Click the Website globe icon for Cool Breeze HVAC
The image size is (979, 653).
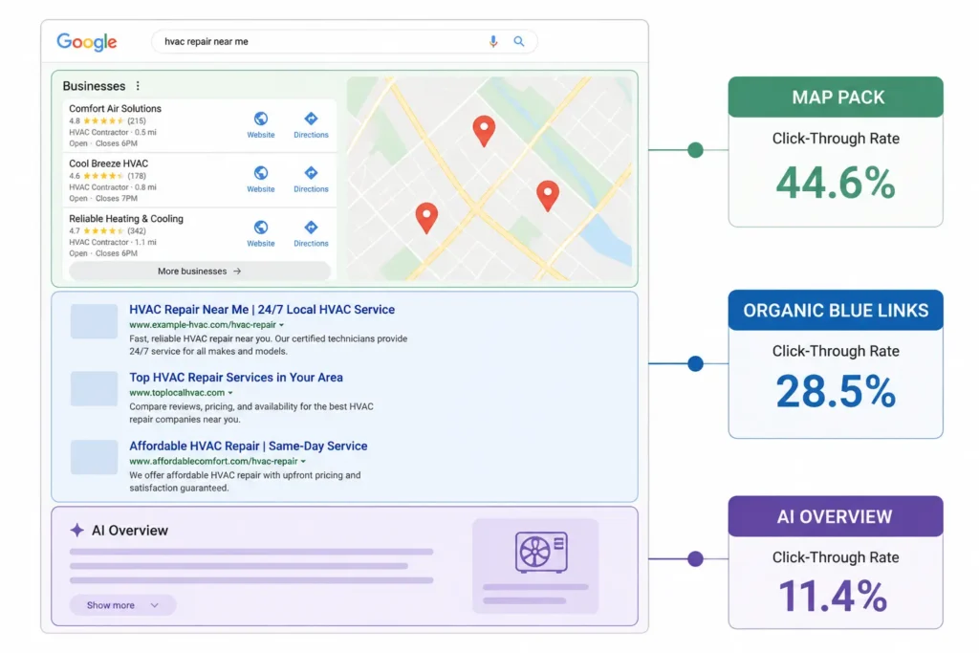(x=261, y=173)
